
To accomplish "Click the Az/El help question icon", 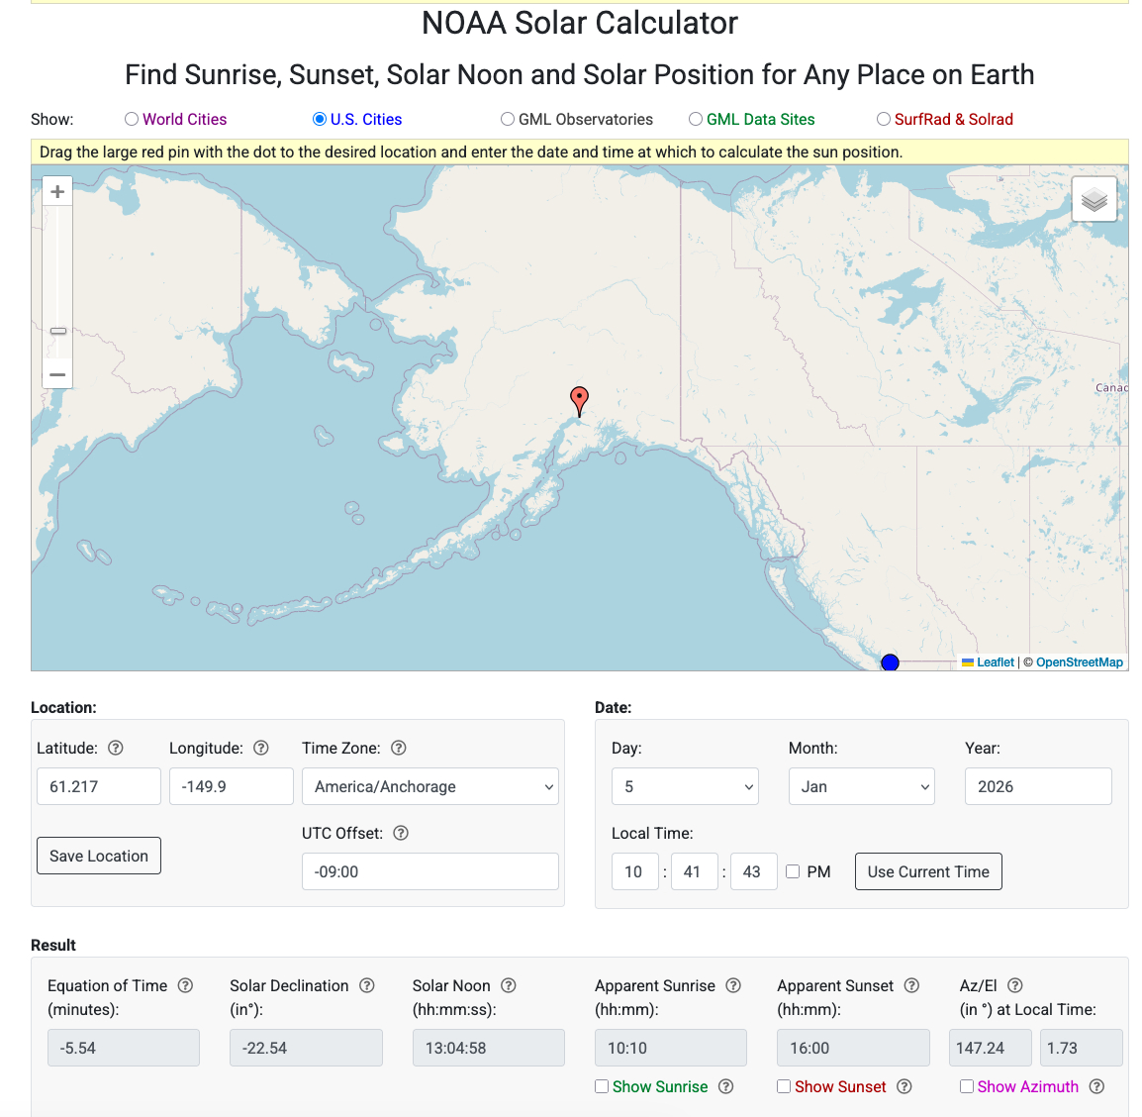I will [1015, 985].
